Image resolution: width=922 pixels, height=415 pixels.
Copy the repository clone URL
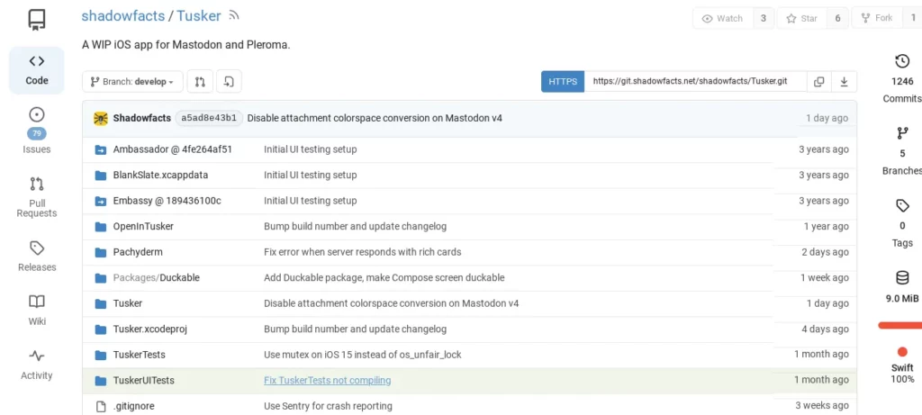coord(818,82)
